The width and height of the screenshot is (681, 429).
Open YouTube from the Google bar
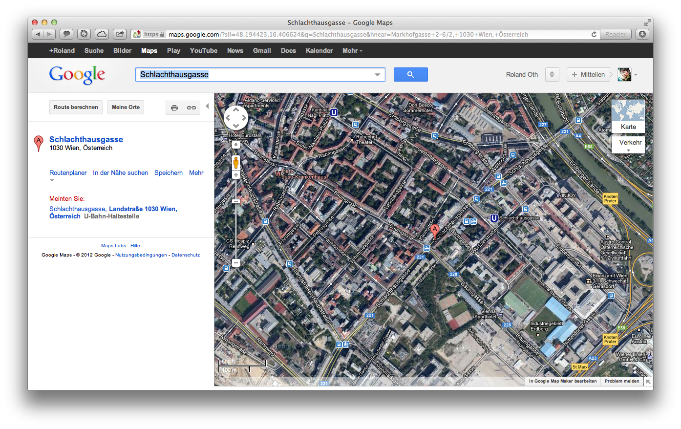(204, 50)
